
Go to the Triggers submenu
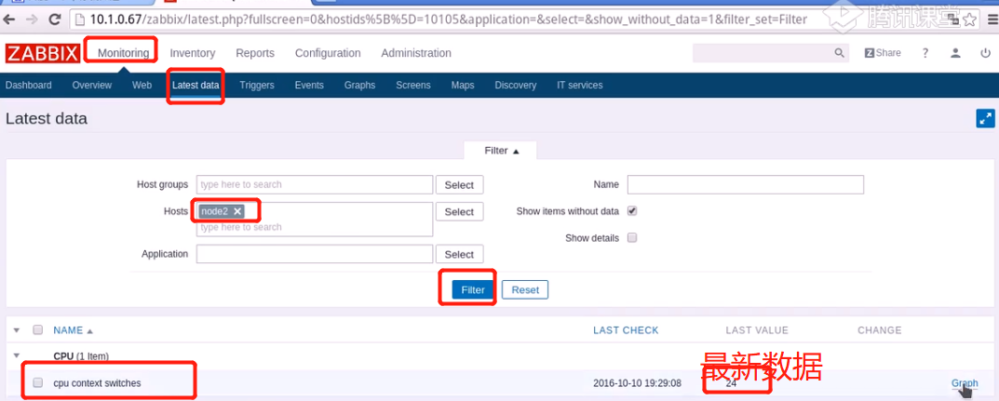[x=257, y=86]
